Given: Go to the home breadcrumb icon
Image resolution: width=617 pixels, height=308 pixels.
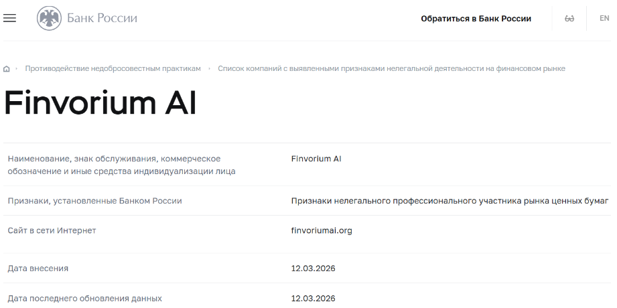Looking at the screenshot, I should [x=6, y=69].
